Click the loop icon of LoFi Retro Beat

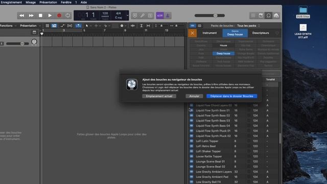[x=192, y=146]
